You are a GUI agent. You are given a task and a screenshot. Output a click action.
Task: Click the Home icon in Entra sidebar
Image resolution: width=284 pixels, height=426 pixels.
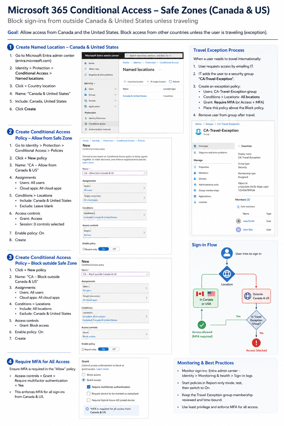[85, 63]
